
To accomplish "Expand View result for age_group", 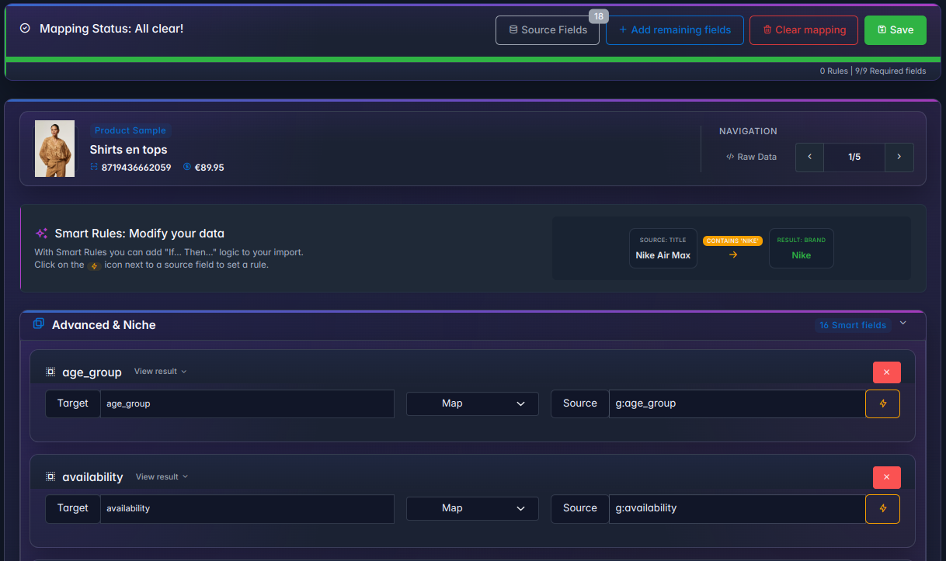I will pyautogui.click(x=161, y=372).
